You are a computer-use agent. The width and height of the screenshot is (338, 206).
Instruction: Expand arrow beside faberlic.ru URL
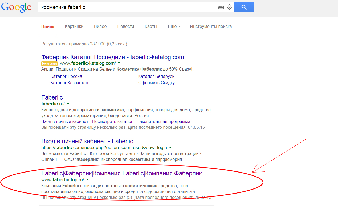pyautogui.click(x=68, y=104)
